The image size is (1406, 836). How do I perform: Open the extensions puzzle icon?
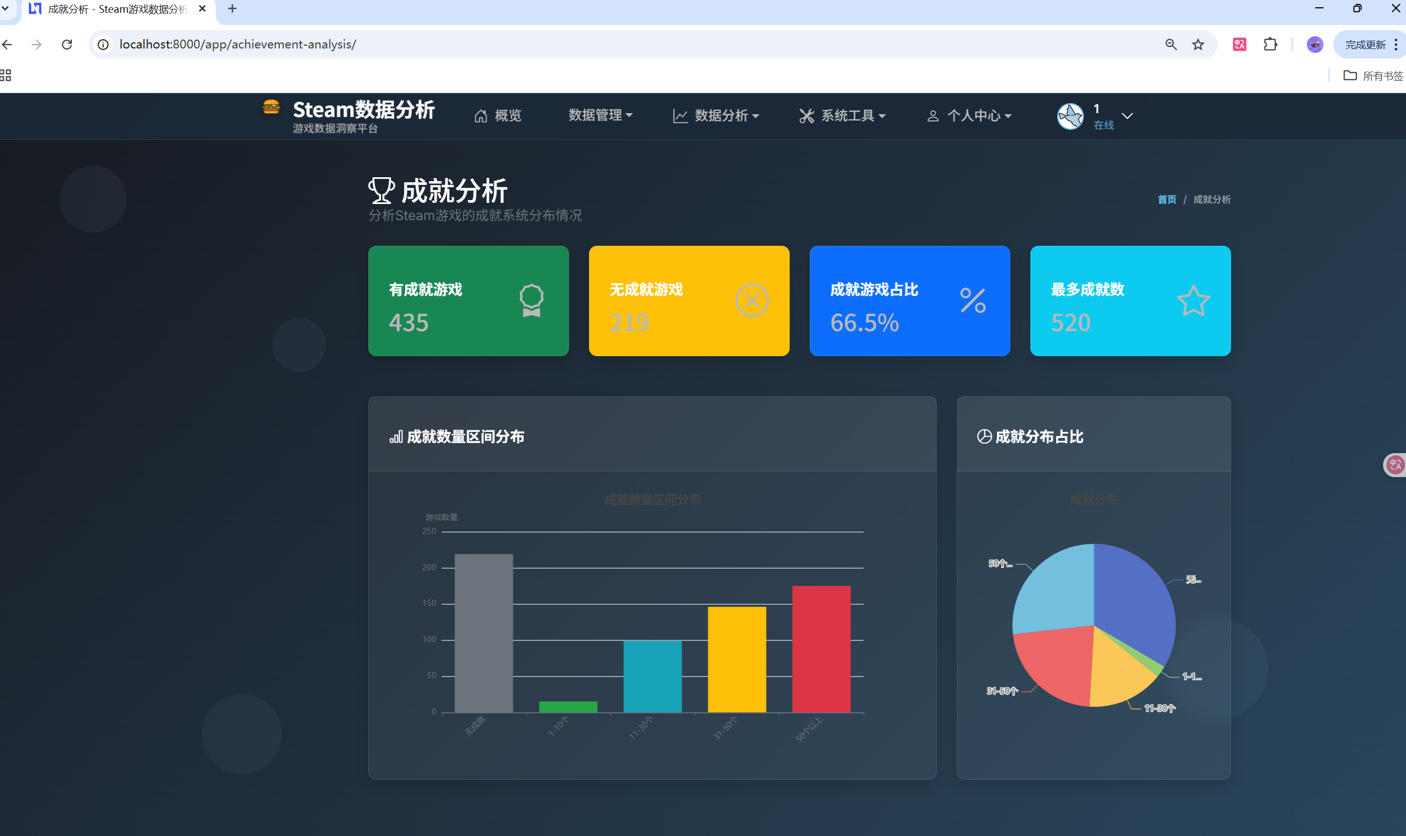[x=1270, y=45]
